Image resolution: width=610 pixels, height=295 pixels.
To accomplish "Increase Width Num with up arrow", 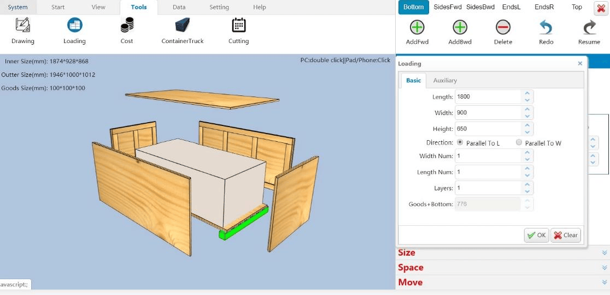I will tap(527, 153).
